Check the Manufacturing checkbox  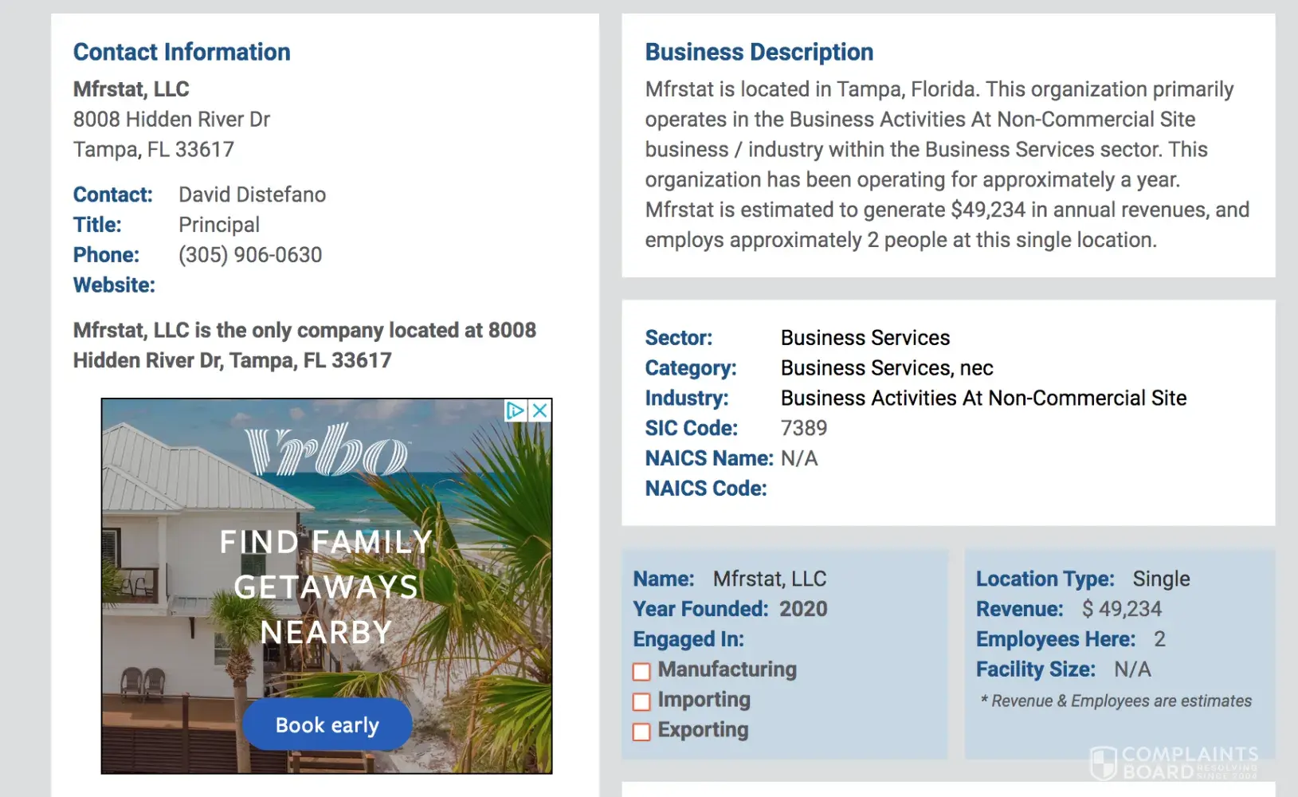[641, 671]
